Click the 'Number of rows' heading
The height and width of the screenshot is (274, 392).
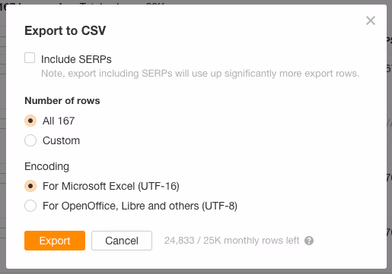click(62, 101)
